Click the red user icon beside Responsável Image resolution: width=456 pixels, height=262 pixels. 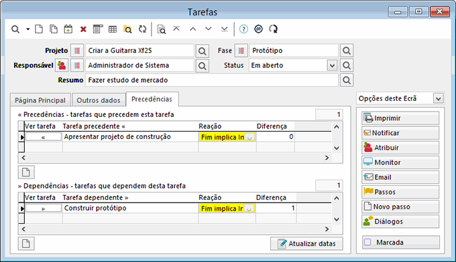tap(62, 65)
